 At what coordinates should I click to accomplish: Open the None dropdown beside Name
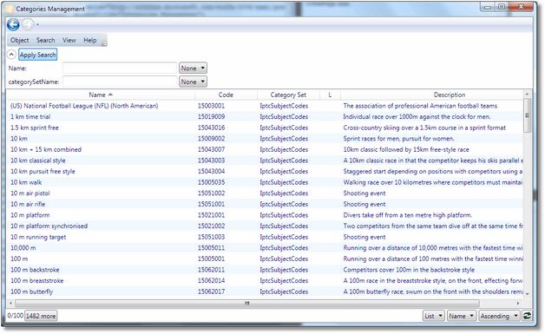[x=193, y=69]
